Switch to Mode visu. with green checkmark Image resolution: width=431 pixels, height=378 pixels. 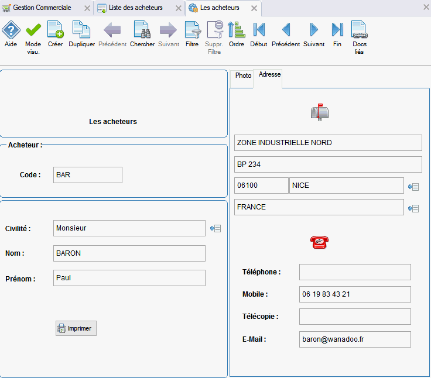(33, 38)
